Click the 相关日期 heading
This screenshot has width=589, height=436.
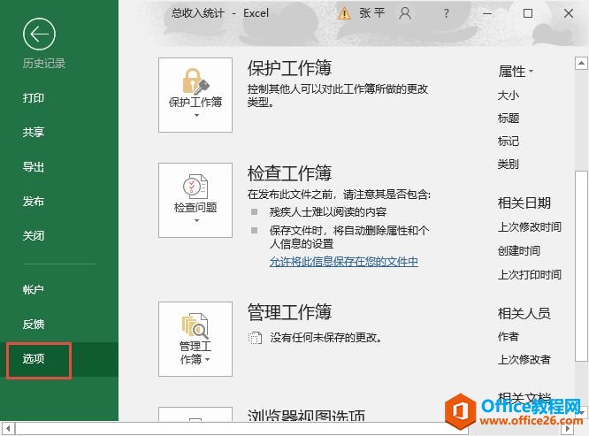(524, 203)
